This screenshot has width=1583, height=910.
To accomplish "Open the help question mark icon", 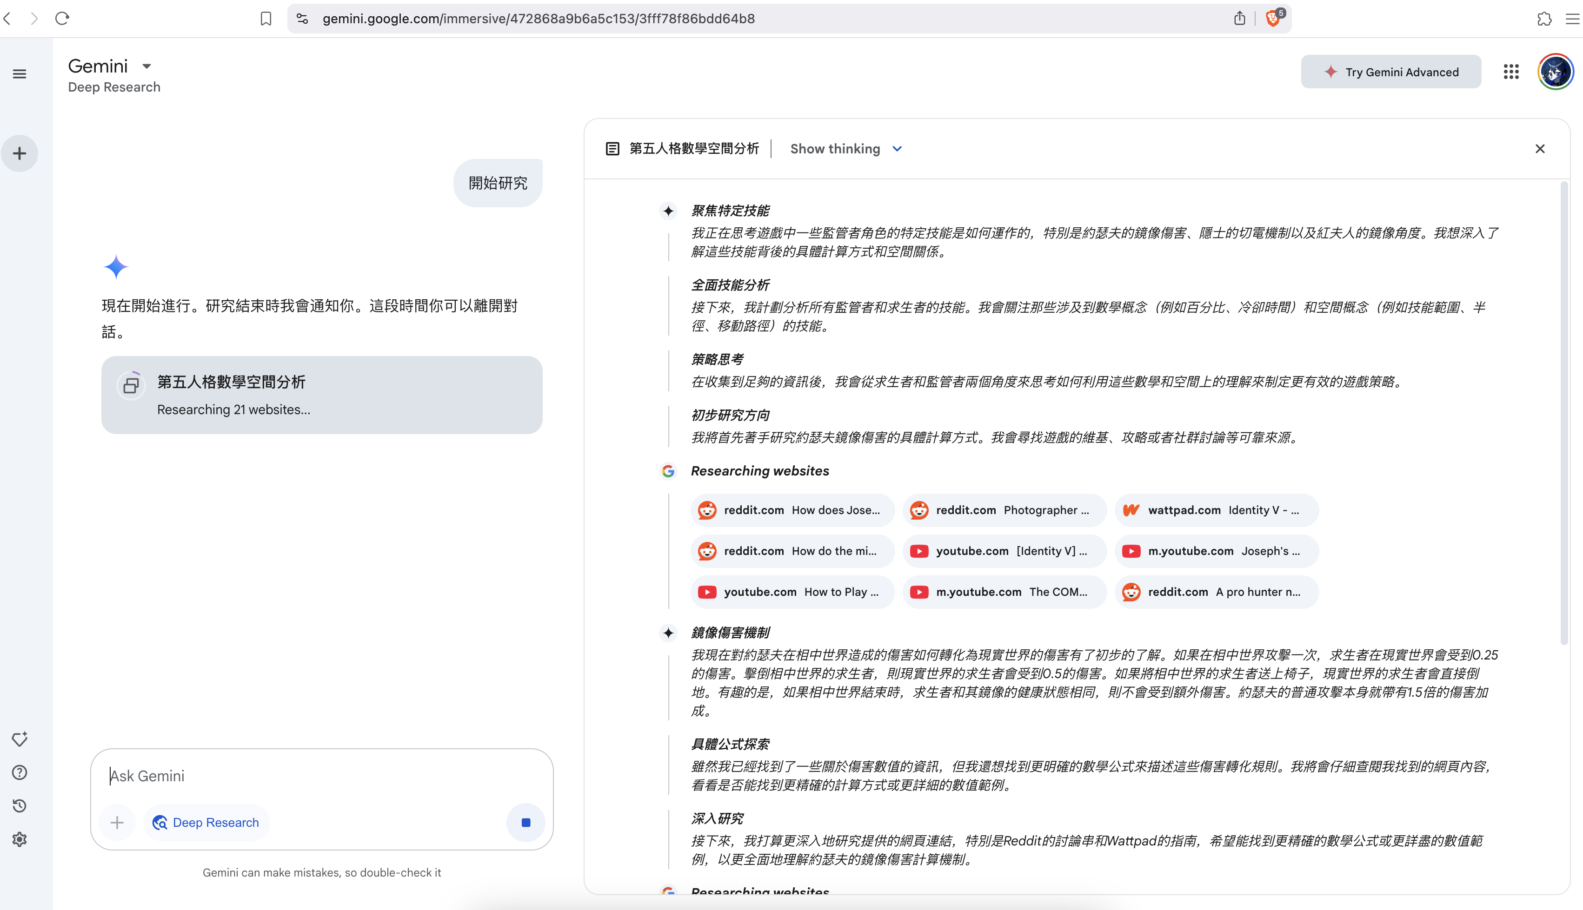I will pyautogui.click(x=20, y=772).
